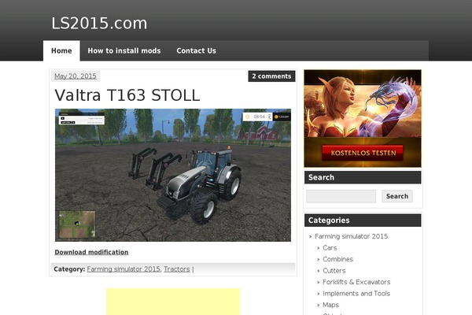
Task: Click the May 20, 2015 date link
Action: [x=76, y=76]
